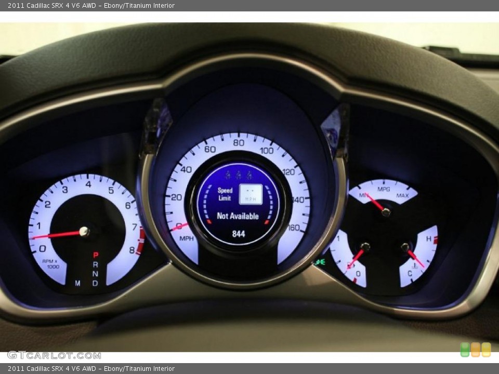Click the header caption 2011 Cadillac SRX
Image resolution: width=499 pixels, height=374 pixels.
pyautogui.click(x=91, y=5)
